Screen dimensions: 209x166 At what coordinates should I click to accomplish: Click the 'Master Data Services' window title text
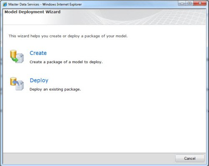coord(45,4)
